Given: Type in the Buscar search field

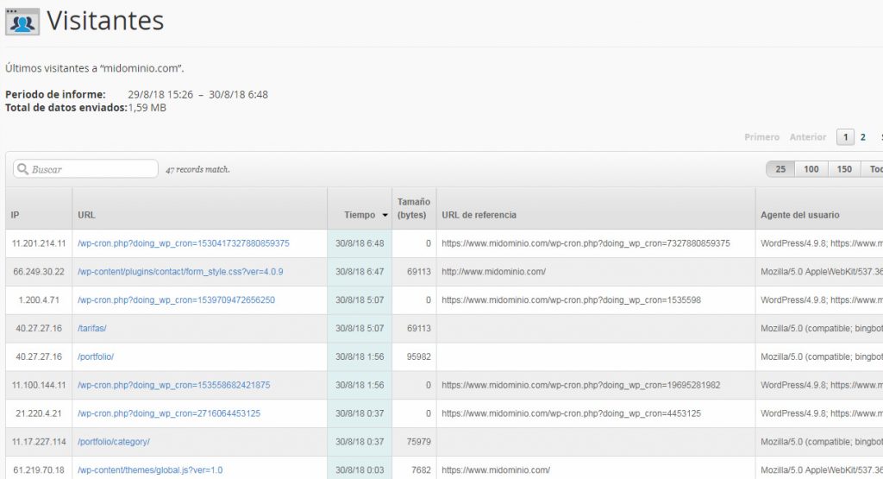Looking at the screenshot, I should pos(91,169).
